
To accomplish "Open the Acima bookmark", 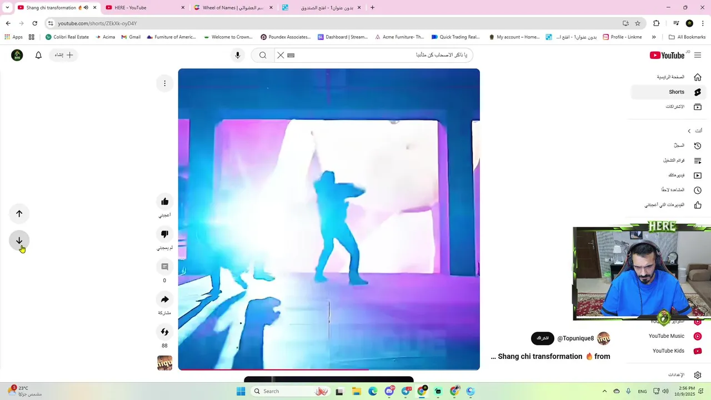I will coord(106,37).
